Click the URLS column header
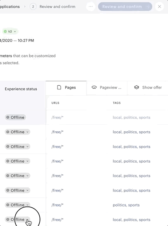Image resolution: width=168 pixels, height=226 pixels. pos(55,103)
